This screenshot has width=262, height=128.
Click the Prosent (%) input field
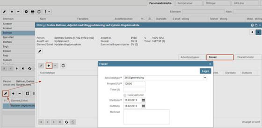point(134,84)
